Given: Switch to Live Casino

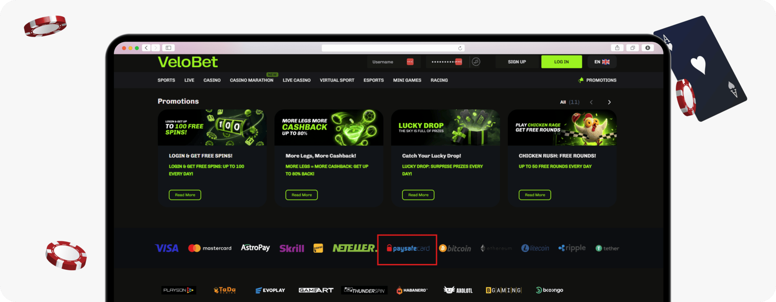Looking at the screenshot, I should tap(297, 80).
